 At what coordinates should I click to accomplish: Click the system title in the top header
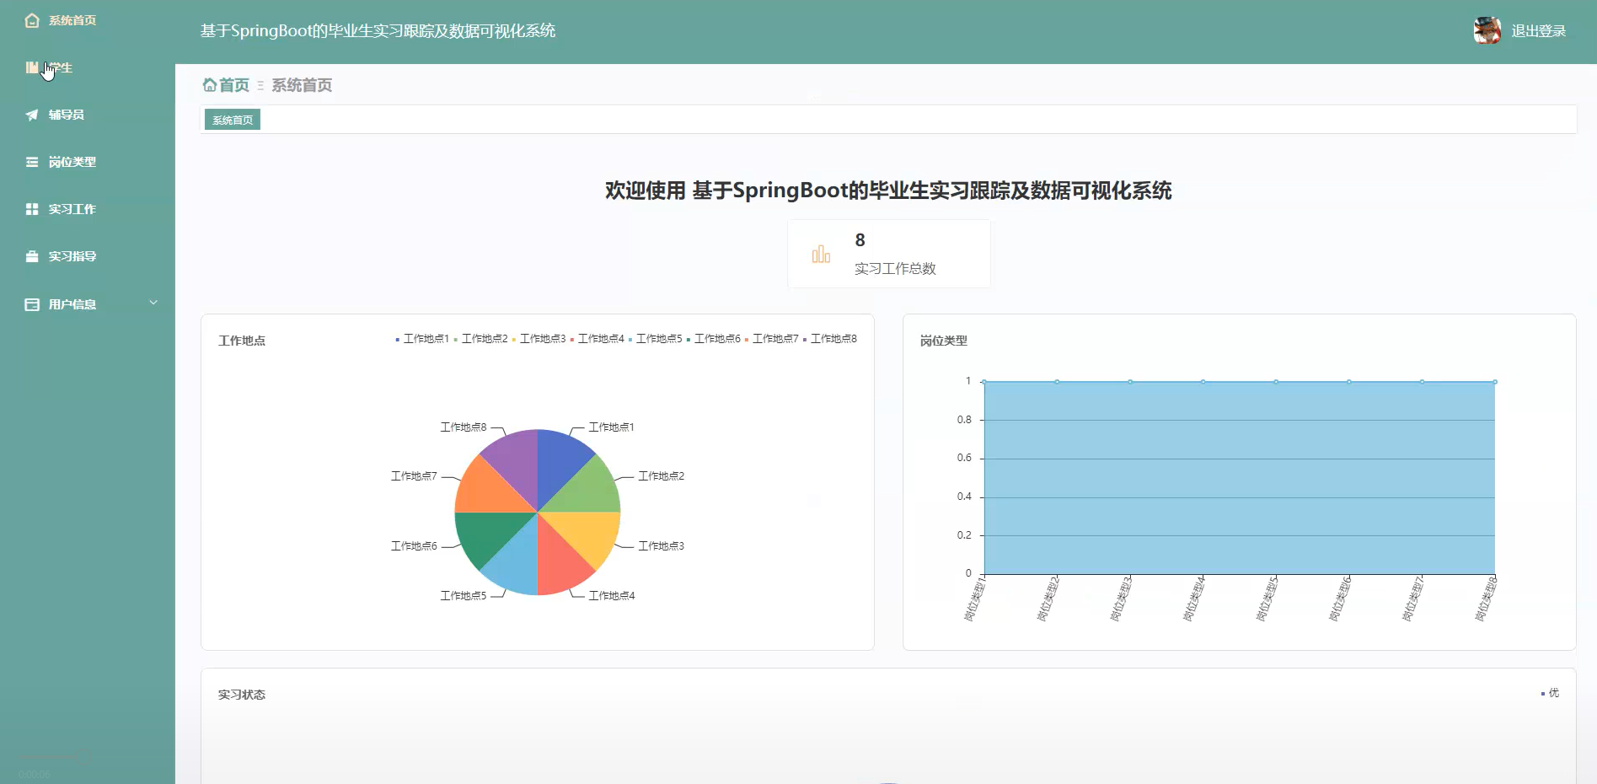tap(378, 31)
